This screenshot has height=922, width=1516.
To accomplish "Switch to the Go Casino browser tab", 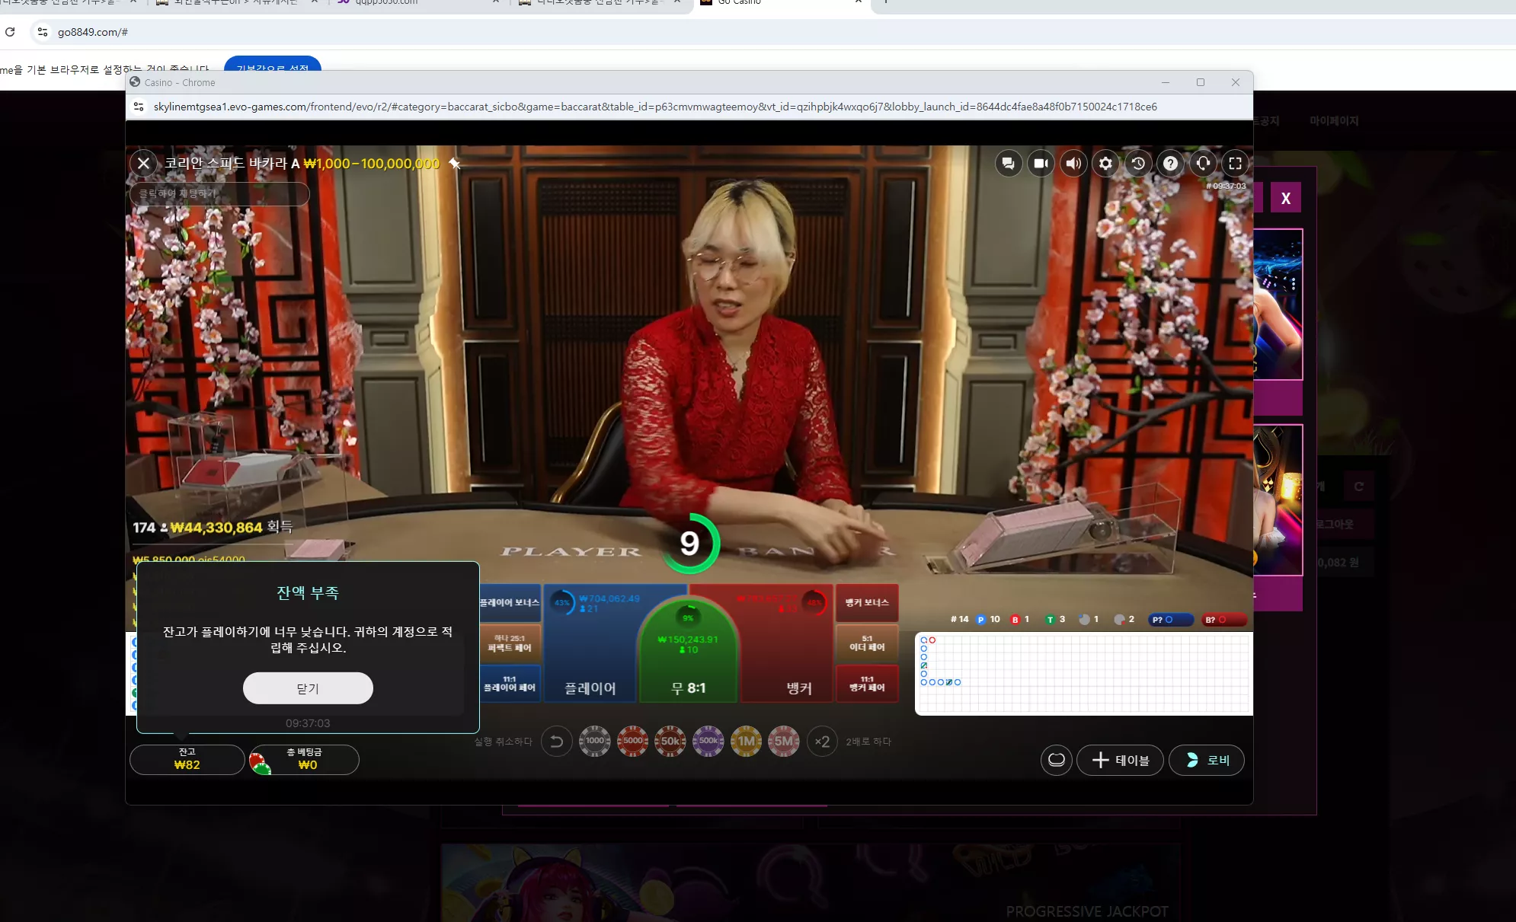I will tap(781, 2).
